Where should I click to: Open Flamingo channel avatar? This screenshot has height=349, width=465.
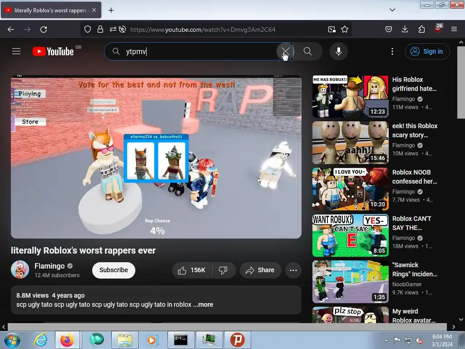20,270
